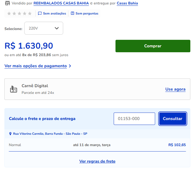This screenshot has width=195, height=173.
Task: Click the CEP input field 01153-000
Action: (x=134, y=119)
